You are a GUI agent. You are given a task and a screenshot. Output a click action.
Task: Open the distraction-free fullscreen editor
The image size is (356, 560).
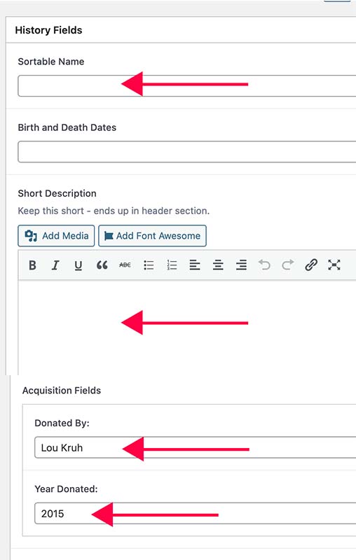pyautogui.click(x=334, y=265)
